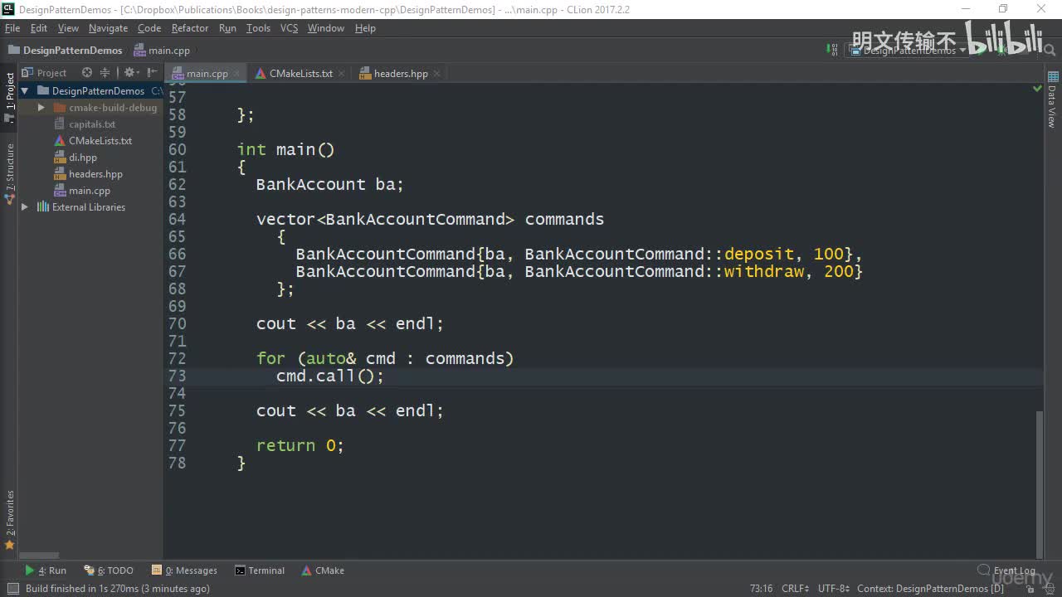The width and height of the screenshot is (1062, 597).
Task: Change CRLF line separator in status bar
Action: pyautogui.click(x=795, y=589)
